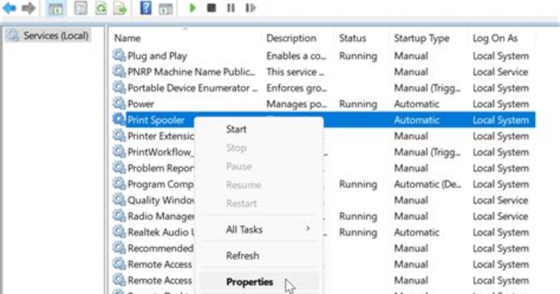Click the Forward arrow toolbar icon
Screen dimensions: 560x294
28,8
